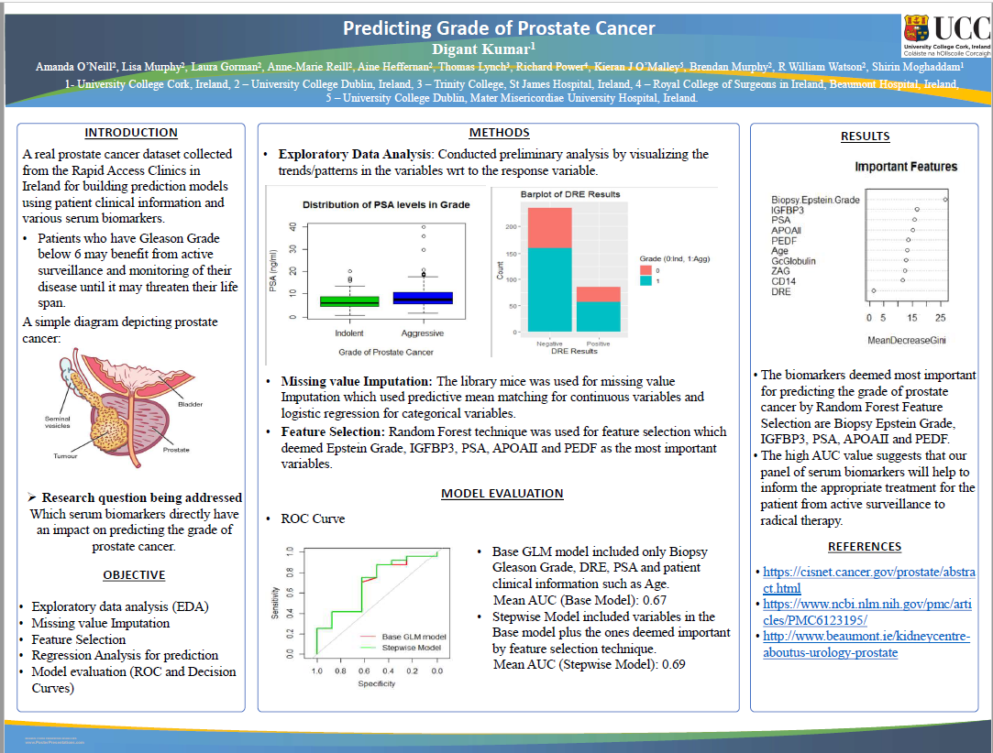Expand the INTRODUCTION section heading
The width and height of the screenshot is (993, 753).
click(x=130, y=132)
